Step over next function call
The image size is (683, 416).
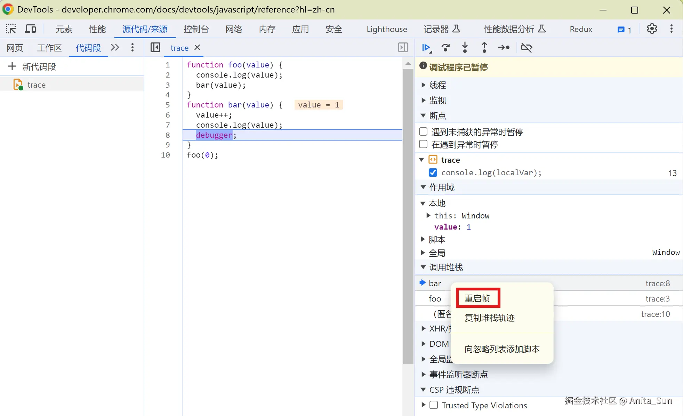coord(445,48)
